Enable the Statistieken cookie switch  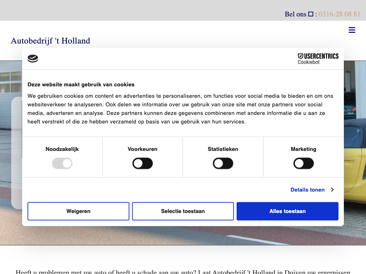223,164
